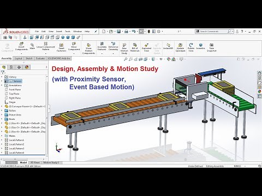Click the user login icon
Image resolution: width=262 pixels, height=196 pixels.
click(x=237, y=32)
